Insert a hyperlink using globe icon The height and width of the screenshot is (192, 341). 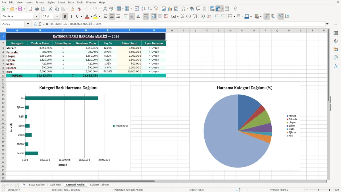click(x=192, y=9)
